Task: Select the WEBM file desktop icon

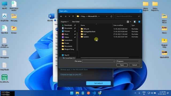Action: 5,78
